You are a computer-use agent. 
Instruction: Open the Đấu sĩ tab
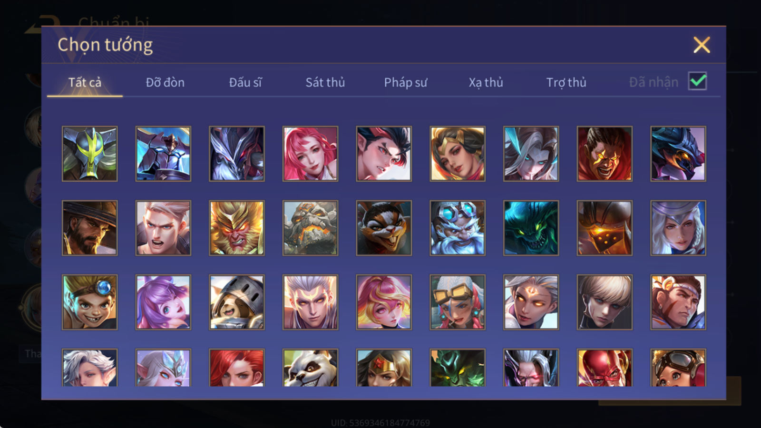245,82
